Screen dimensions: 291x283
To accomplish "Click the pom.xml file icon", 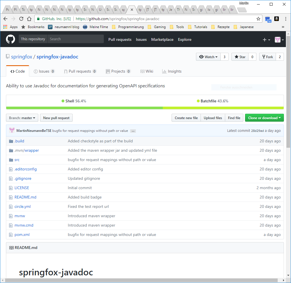I will [x=10, y=235].
